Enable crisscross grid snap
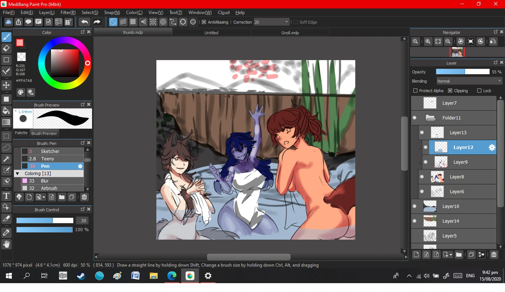 133,22
